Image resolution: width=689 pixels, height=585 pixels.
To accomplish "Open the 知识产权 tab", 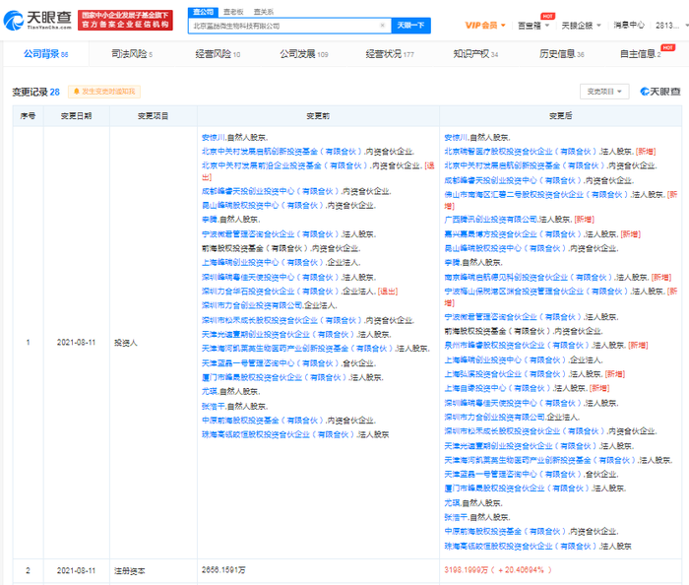I will (x=475, y=54).
